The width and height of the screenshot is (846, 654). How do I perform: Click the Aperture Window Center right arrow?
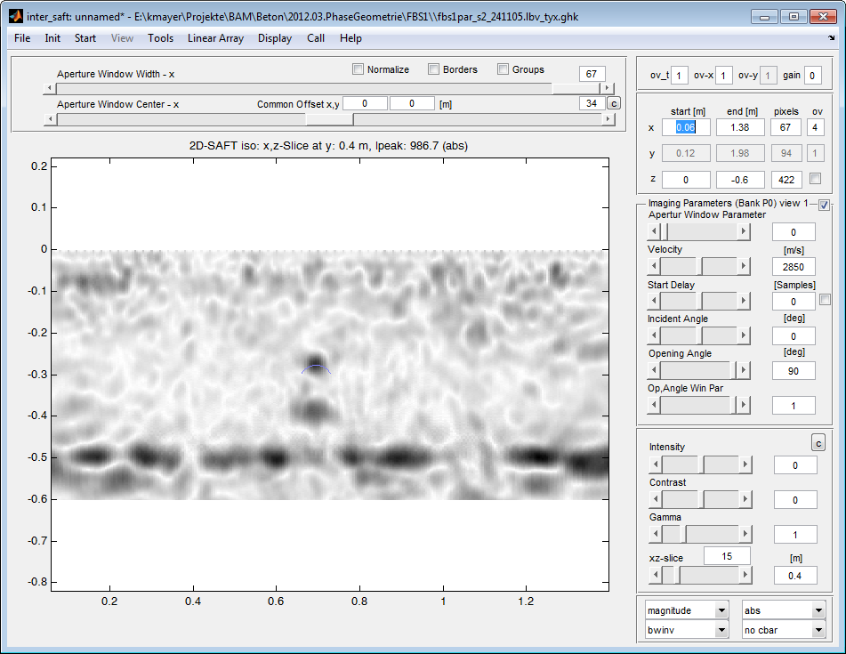click(608, 118)
